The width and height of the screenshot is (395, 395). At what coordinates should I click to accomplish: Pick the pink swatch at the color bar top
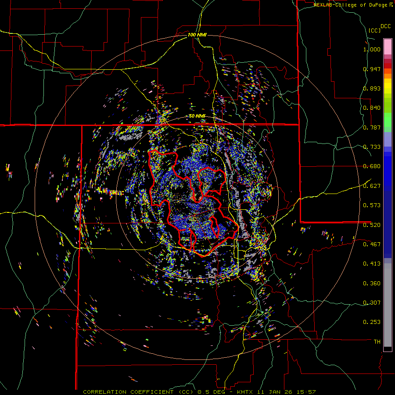pyautogui.click(x=388, y=47)
